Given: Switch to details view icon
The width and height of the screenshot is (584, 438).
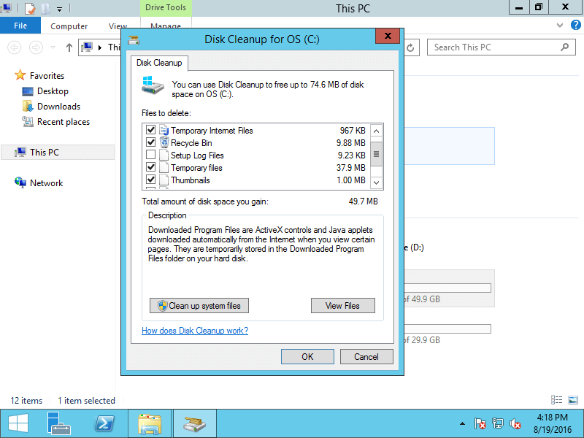Looking at the screenshot, I should pos(556,400).
